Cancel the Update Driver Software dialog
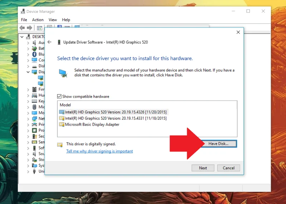Viewport: 286px width, 204px height. [x=228, y=168]
